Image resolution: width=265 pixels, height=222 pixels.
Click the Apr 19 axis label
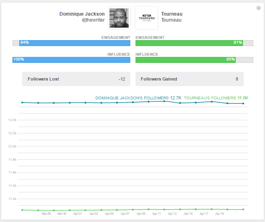pos(220,214)
